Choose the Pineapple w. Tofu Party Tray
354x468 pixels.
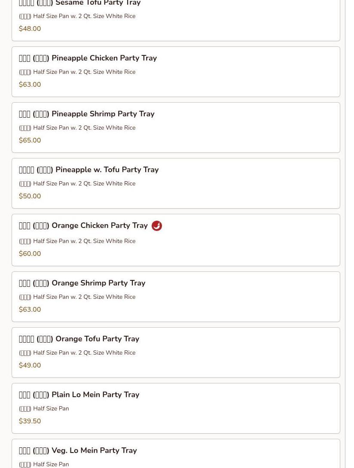tap(176, 183)
